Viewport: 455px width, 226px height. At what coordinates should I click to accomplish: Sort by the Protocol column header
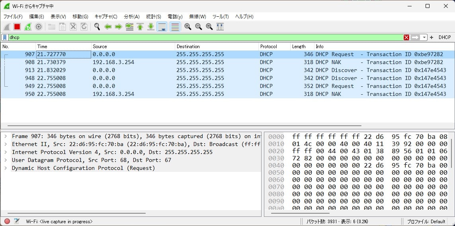(275, 47)
